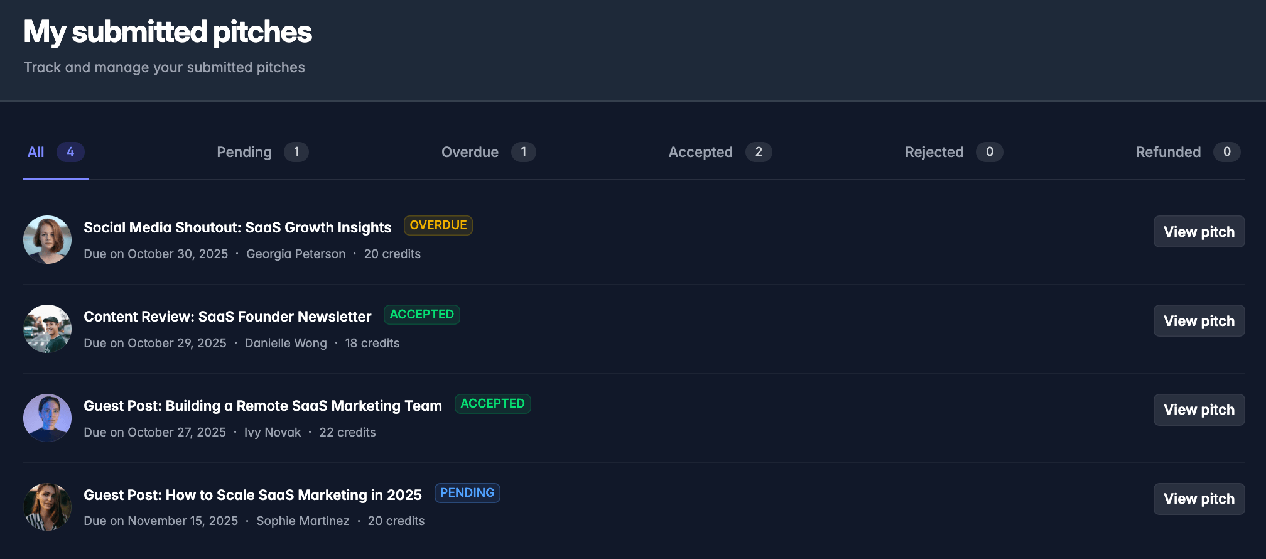Click the name 'Georgia Peterson'
This screenshot has height=559, width=1266.
pos(296,254)
